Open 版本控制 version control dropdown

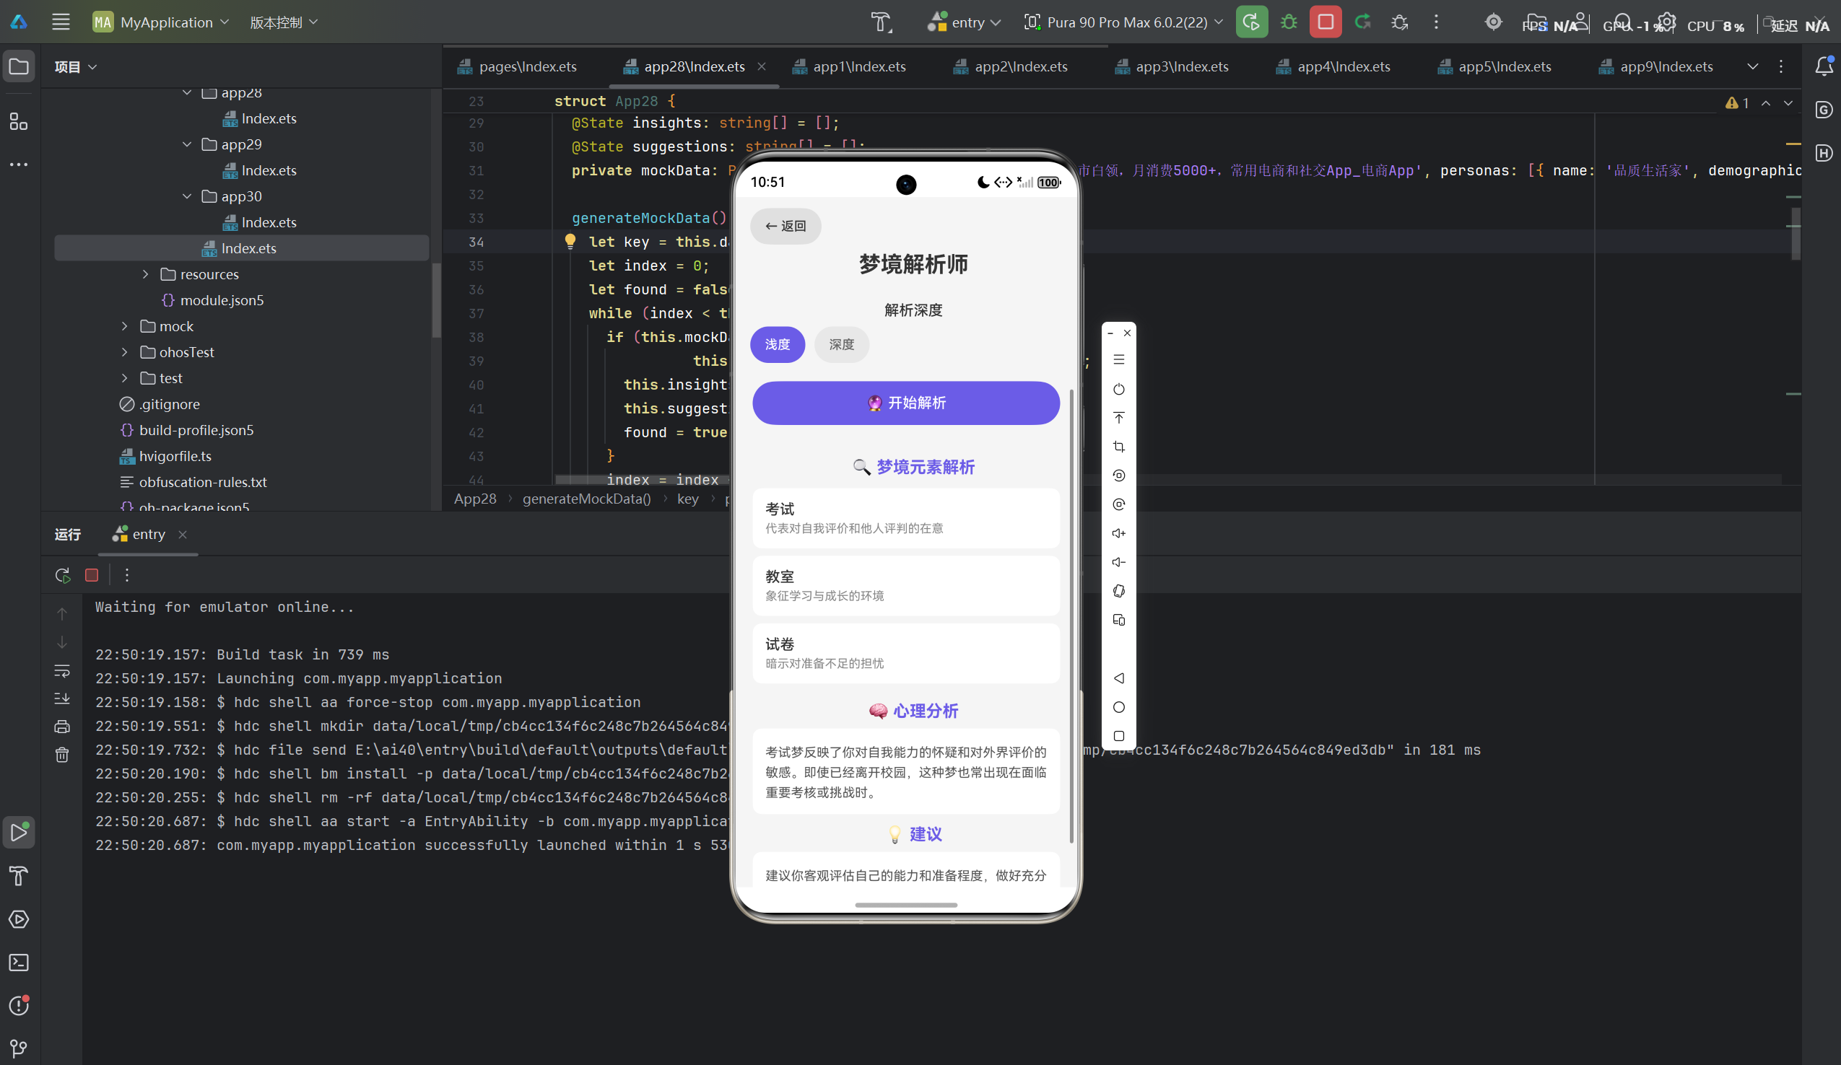[284, 22]
